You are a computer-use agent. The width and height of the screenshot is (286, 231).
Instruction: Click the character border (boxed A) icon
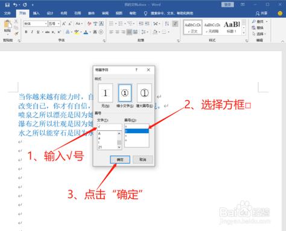point(101,24)
